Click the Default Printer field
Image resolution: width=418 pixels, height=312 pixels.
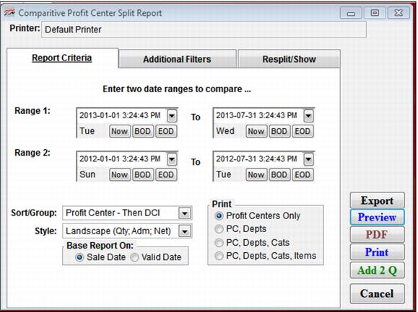(204, 30)
